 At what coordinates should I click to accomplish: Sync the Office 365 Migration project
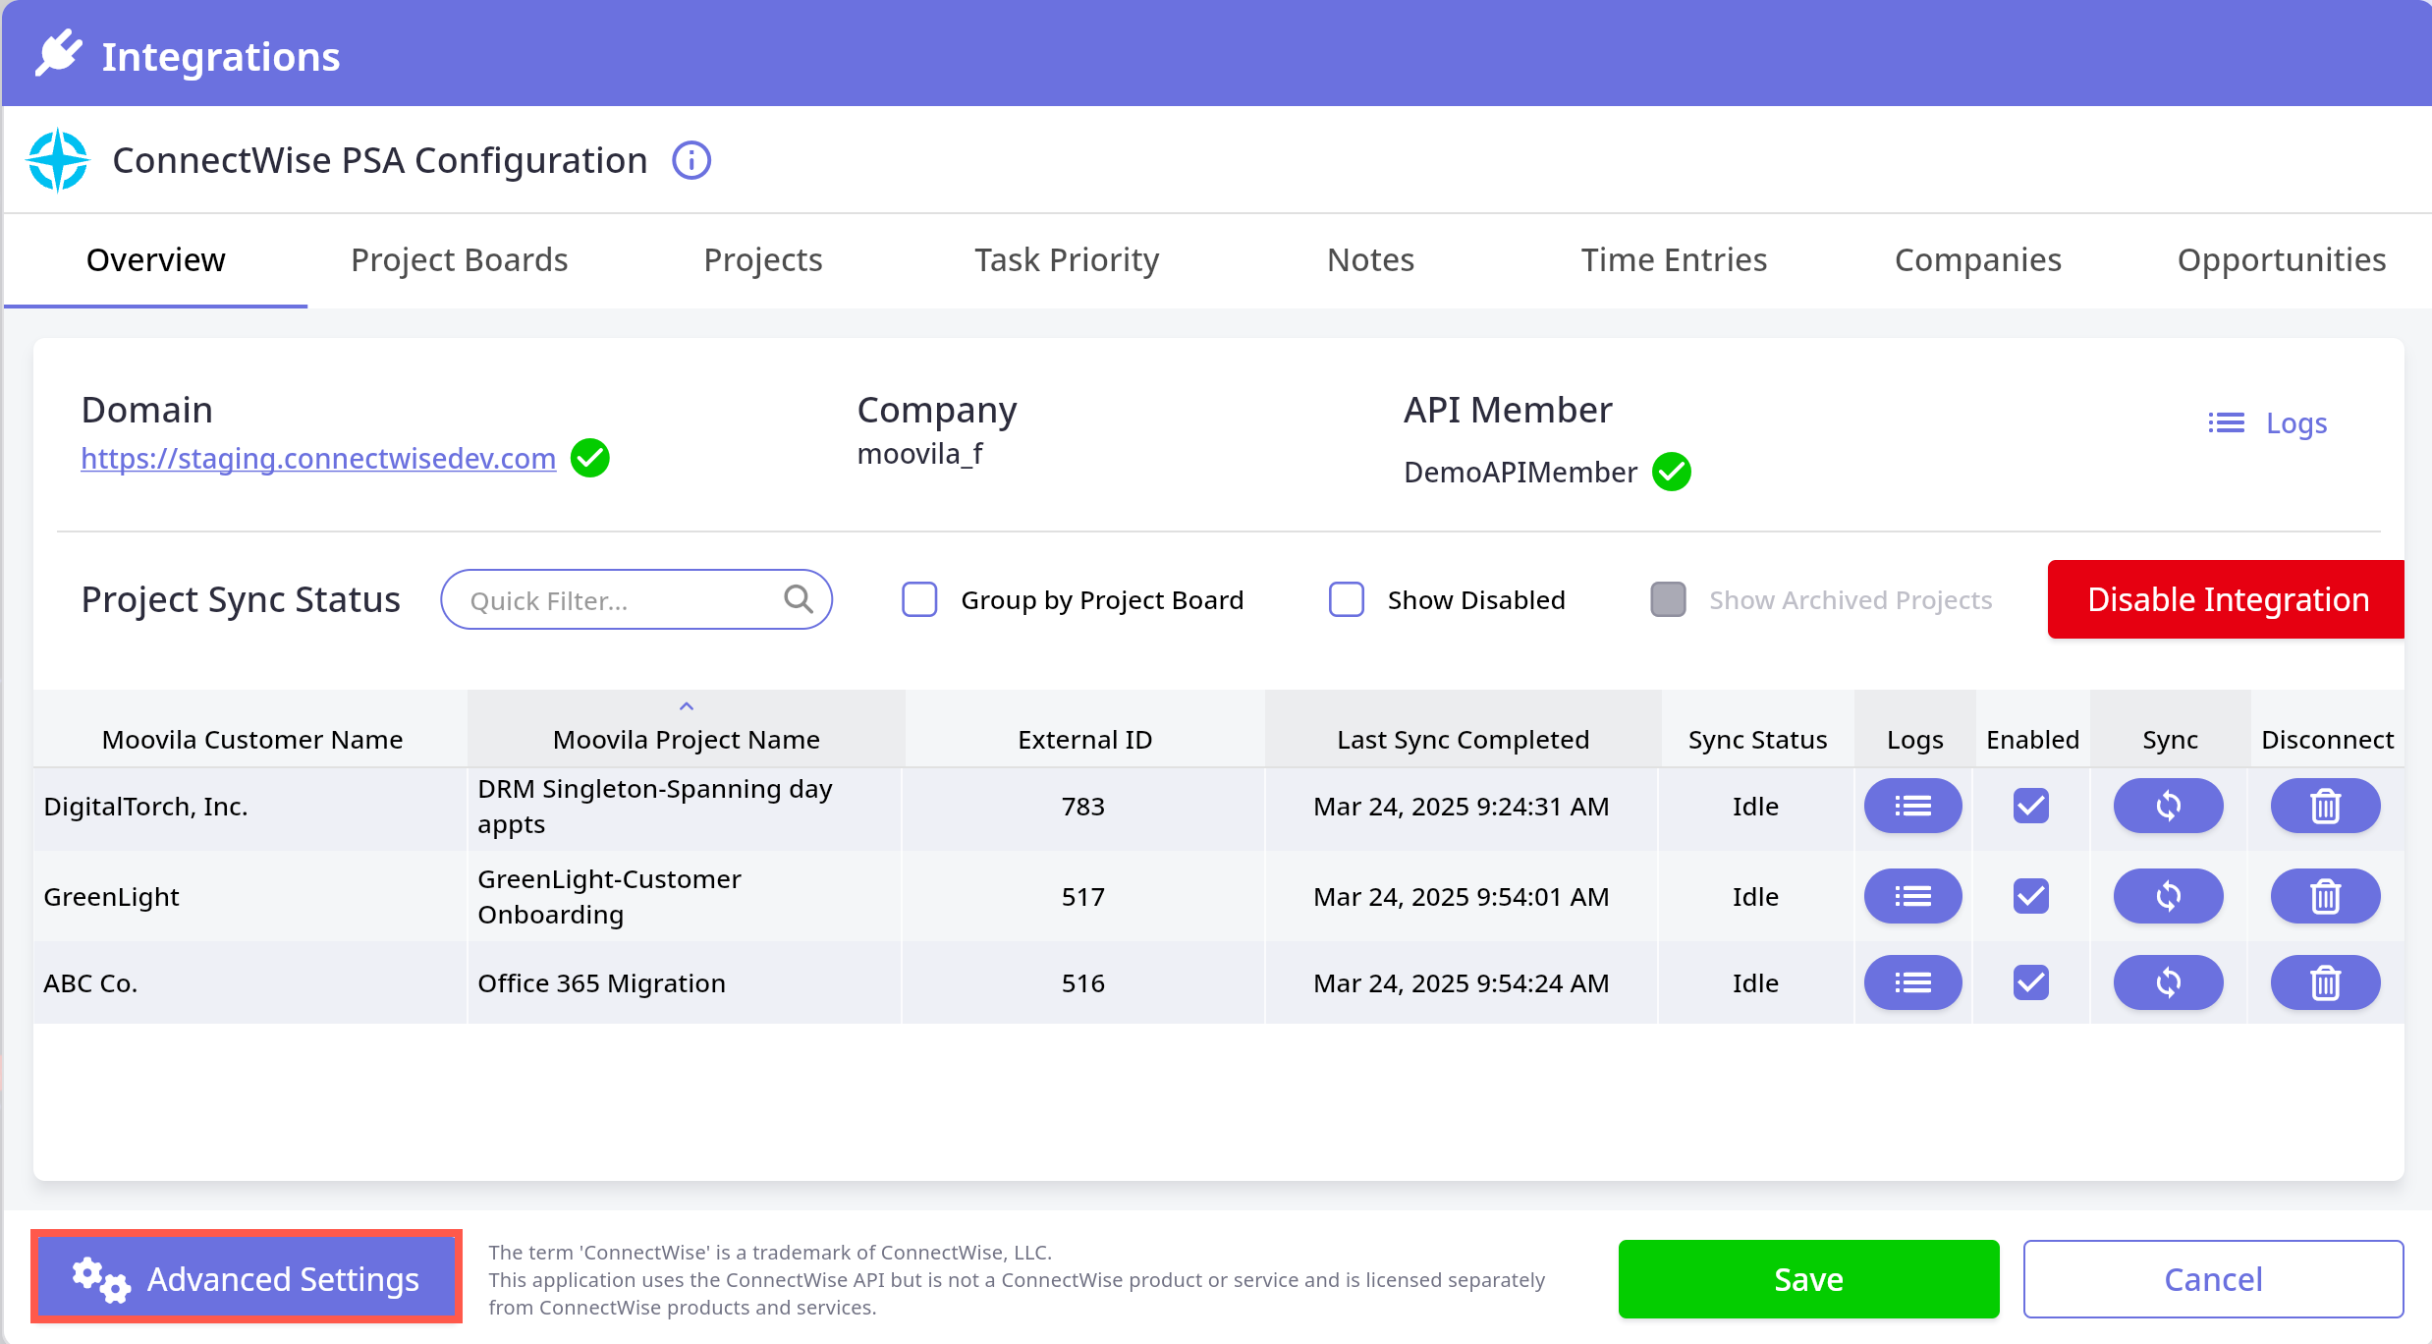[2168, 982]
